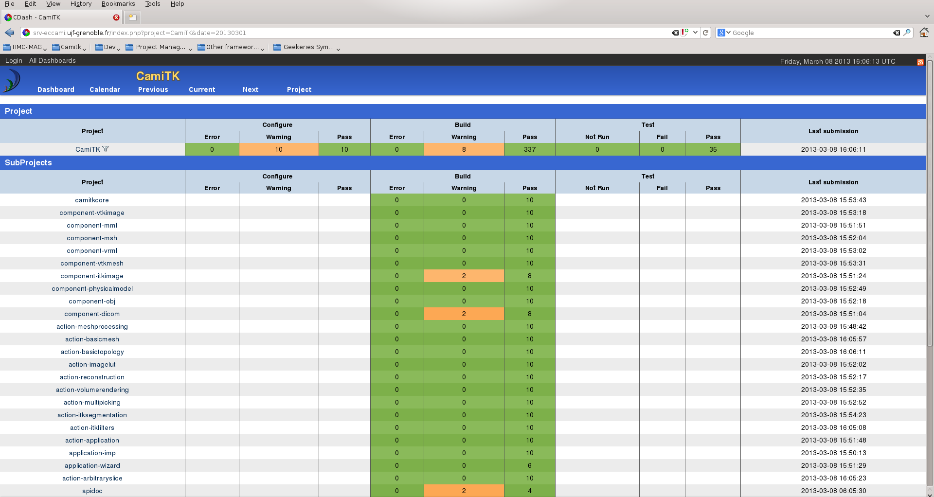Open the browser home page icon

(924, 33)
